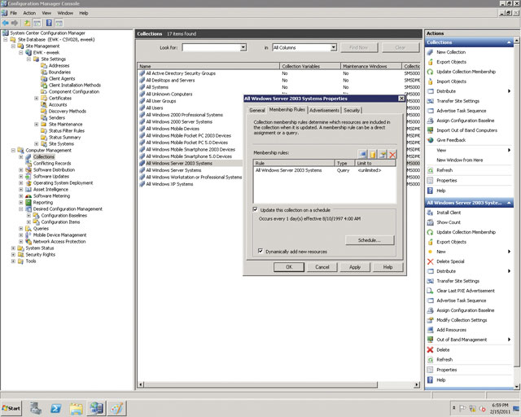Click the Apply button
The width and height of the screenshot is (521, 417).
point(355,267)
